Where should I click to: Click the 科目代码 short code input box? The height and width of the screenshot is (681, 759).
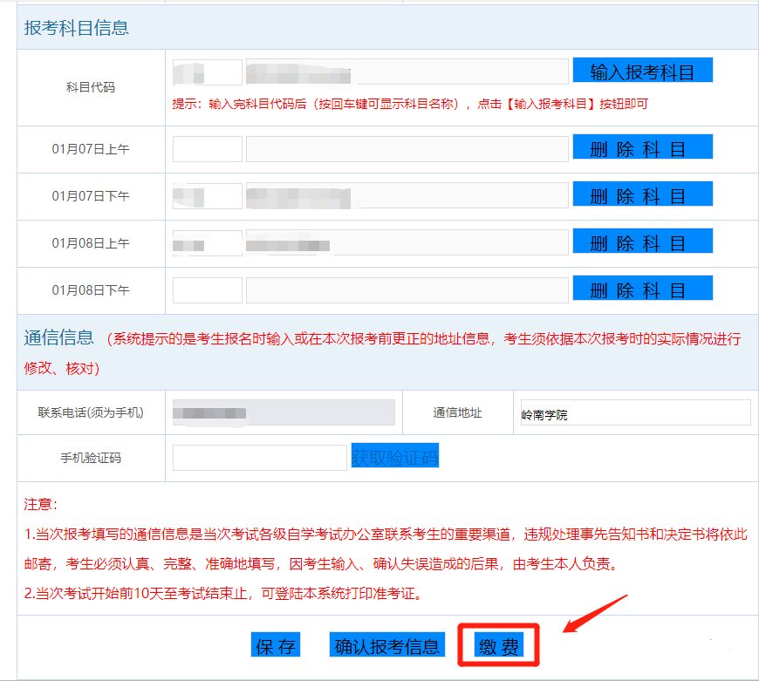pyautogui.click(x=207, y=72)
